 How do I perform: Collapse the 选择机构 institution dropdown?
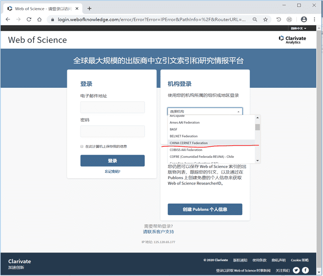pos(205,112)
